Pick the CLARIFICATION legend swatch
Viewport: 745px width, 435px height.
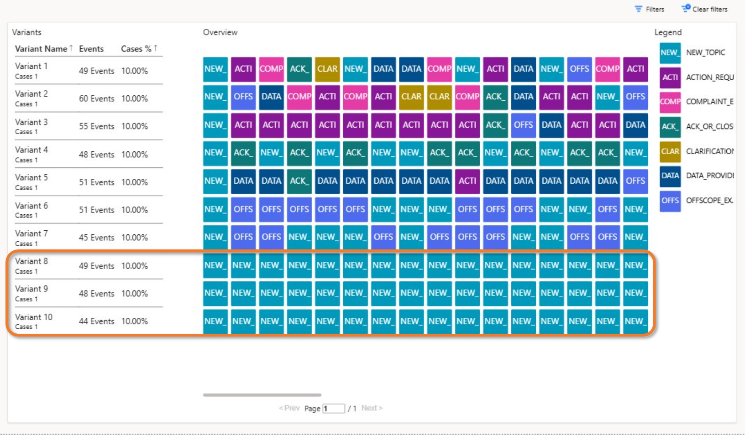coord(670,151)
